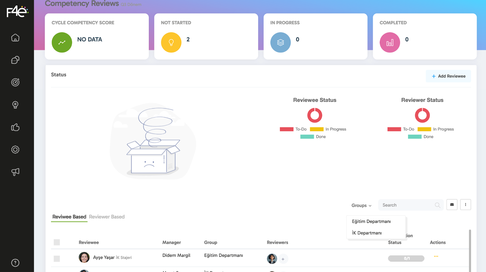The width and height of the screenshot is (486, 272).
Task: Expand the Groups dropdown
Action: coord(361,205)
